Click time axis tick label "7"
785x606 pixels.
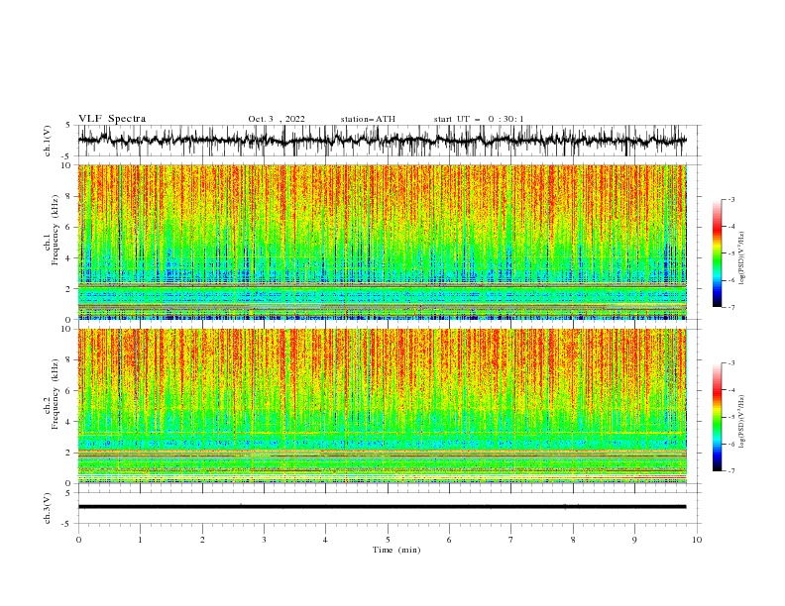(x=511, y=540)
